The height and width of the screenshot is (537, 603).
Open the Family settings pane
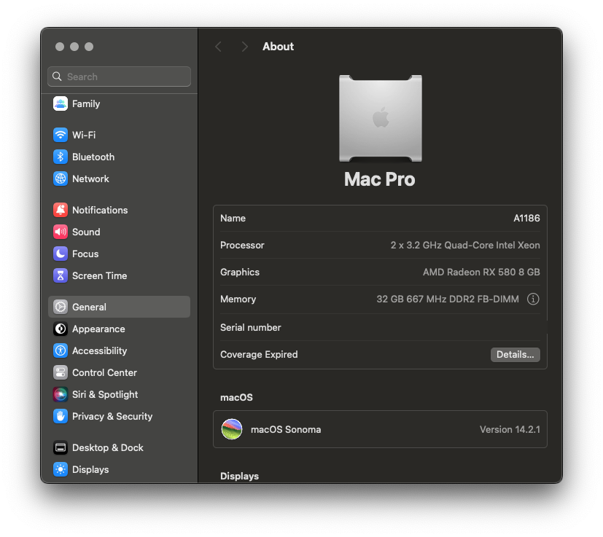click(120, 103)
